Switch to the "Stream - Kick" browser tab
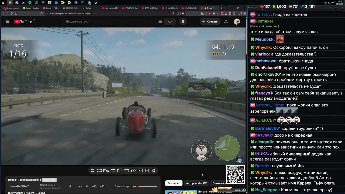This screenshot has width=345, height=194. click(x=31, y=8)
